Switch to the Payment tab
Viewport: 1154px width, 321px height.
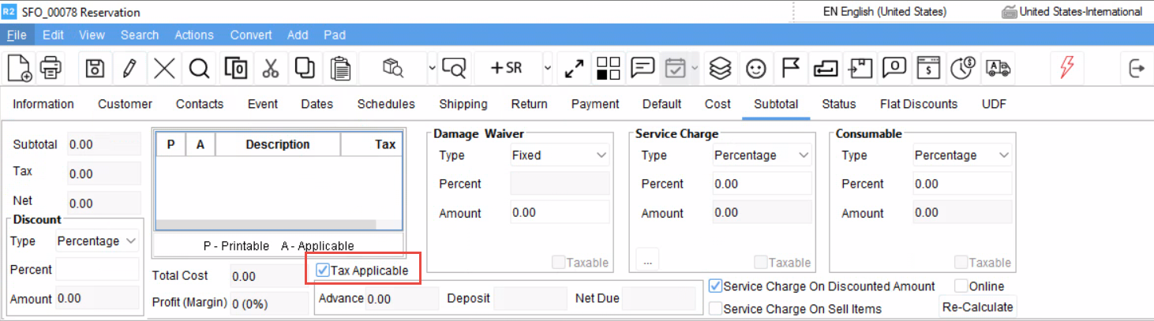pyautogui.click(x=595, y=104)
